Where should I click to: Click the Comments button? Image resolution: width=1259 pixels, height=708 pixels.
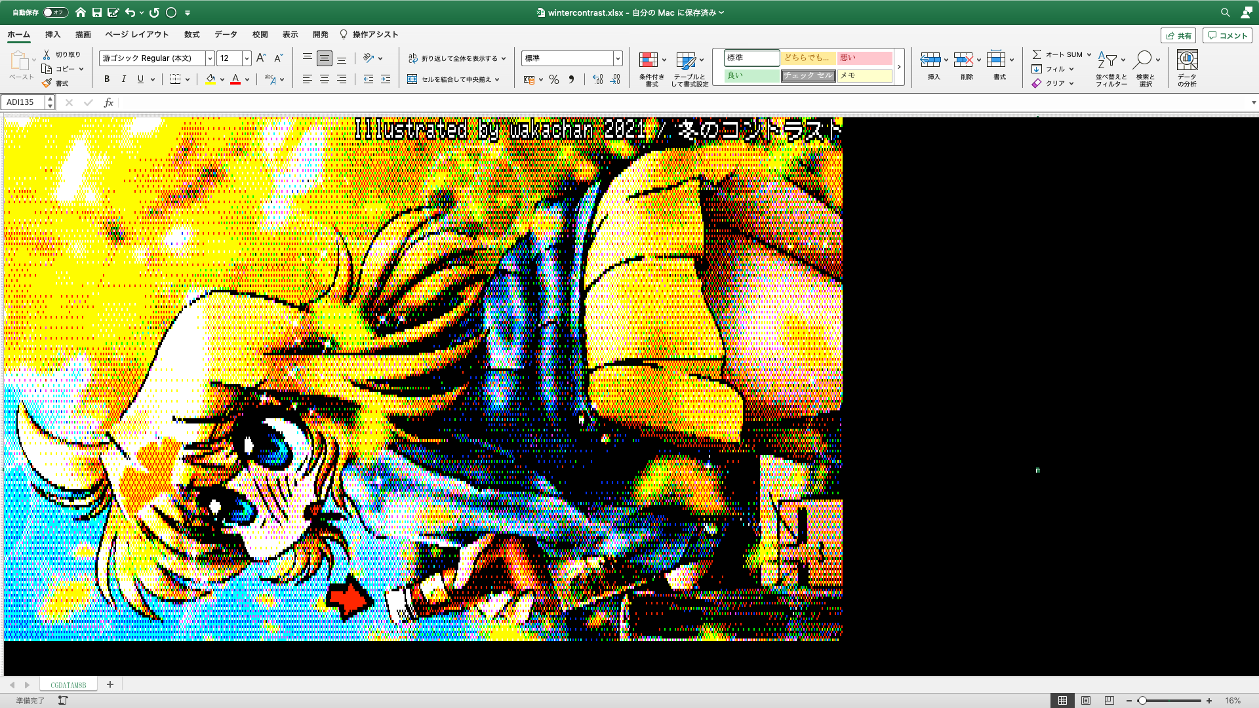[x=1228, y=36]
